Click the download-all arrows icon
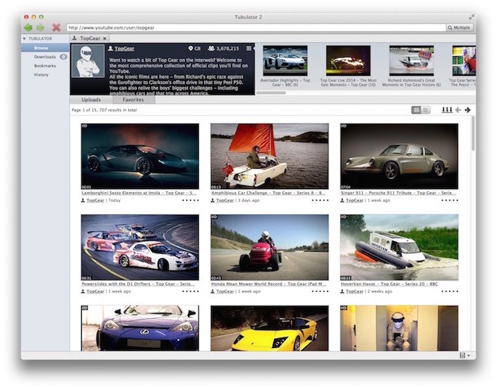497x389 pixels. 447,110
